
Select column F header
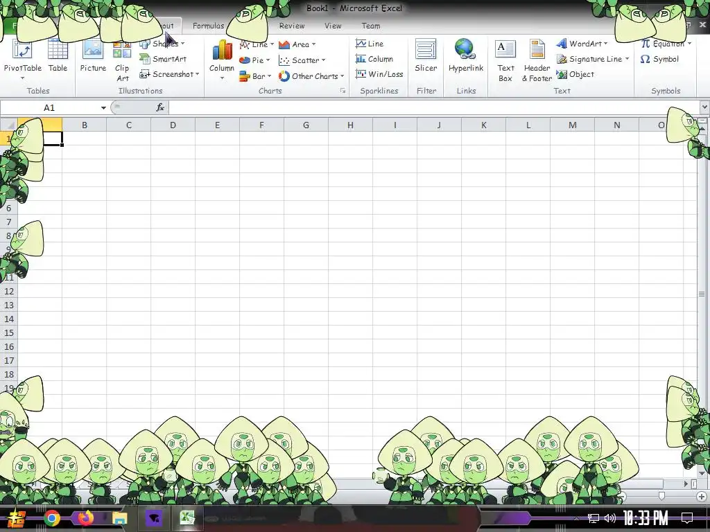261,125
